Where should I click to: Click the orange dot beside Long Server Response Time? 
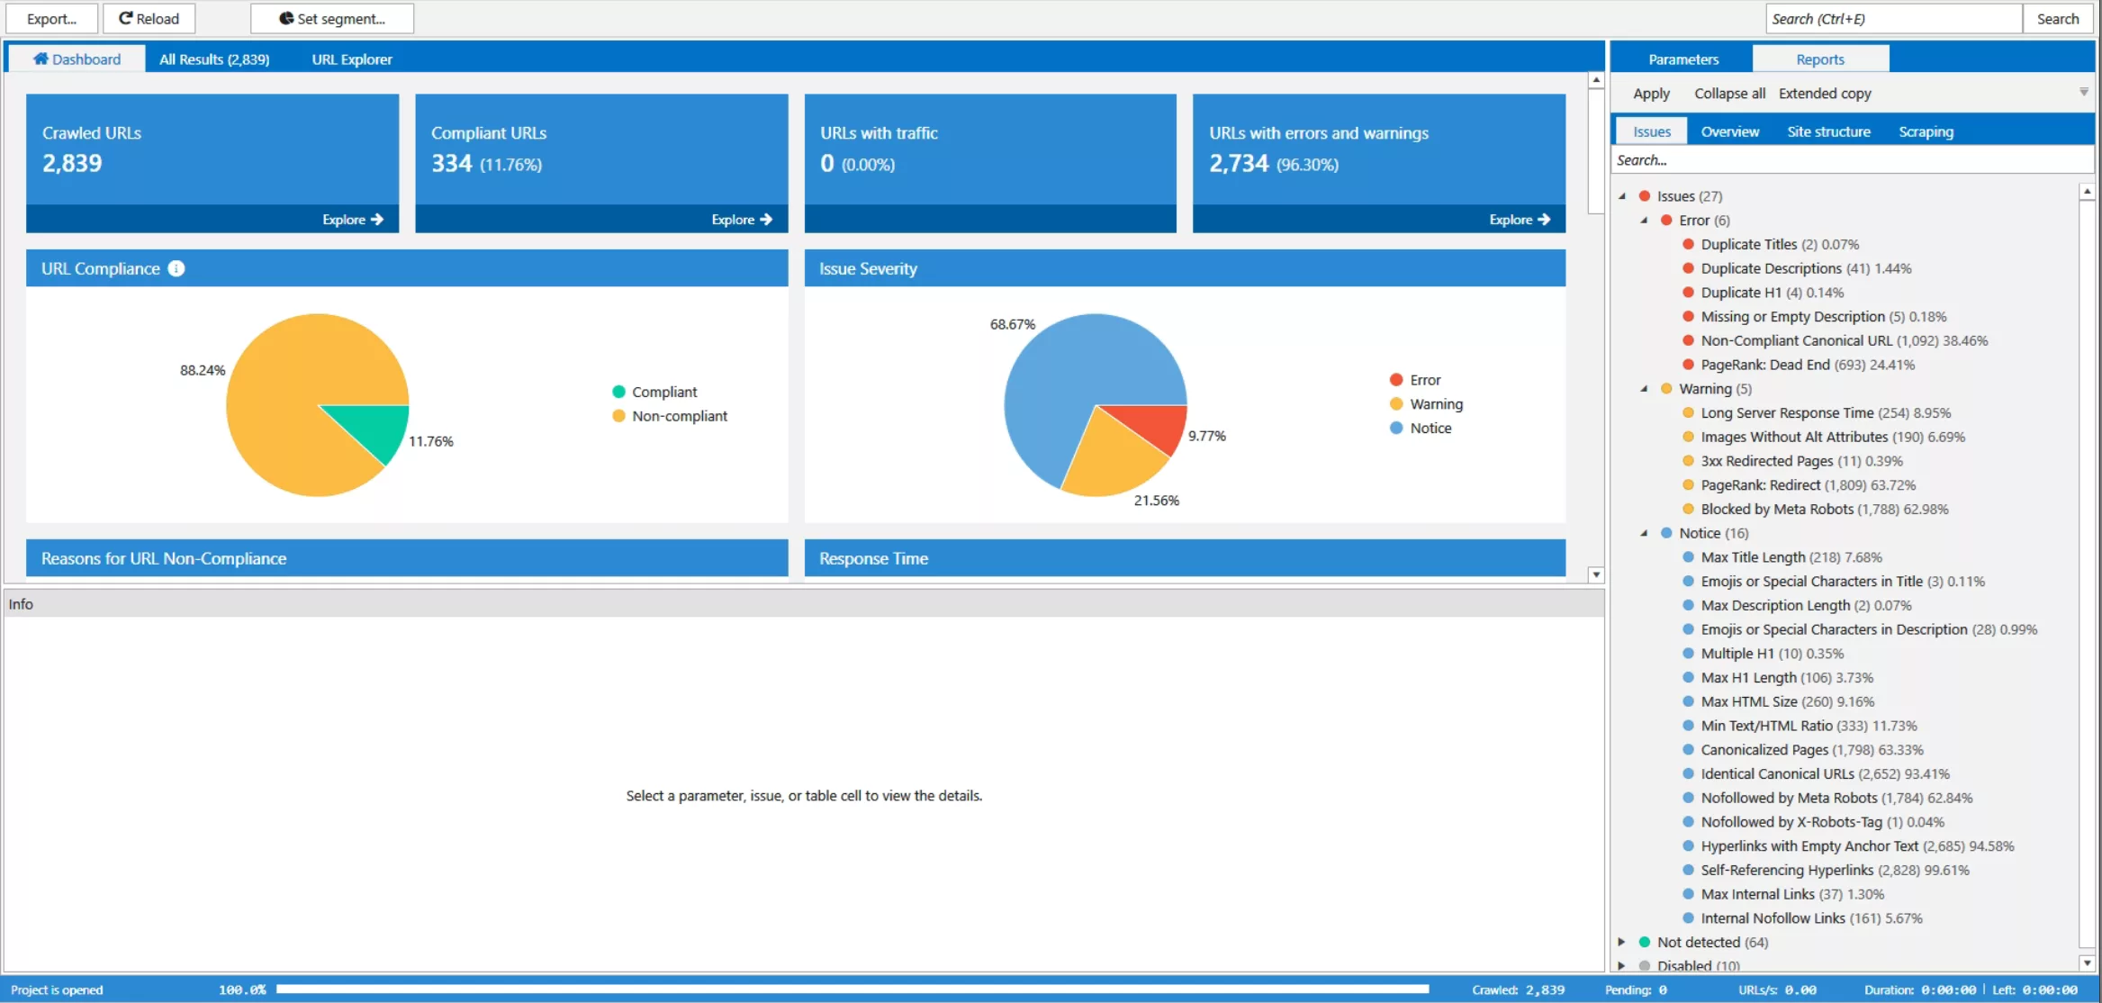tap(1689, 412)
